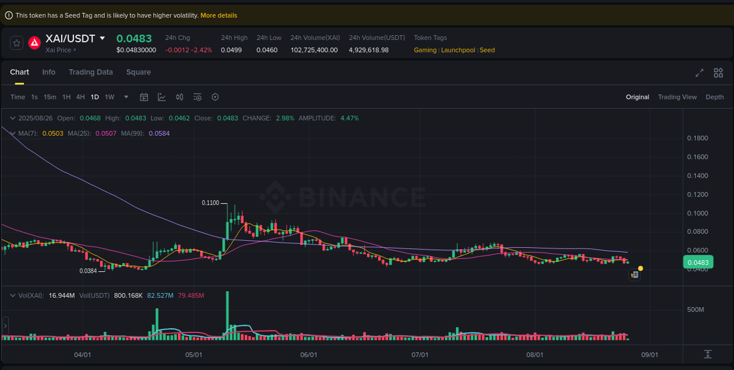The image size is (734, 370).
Task: Open the Trading Data tab
Action: [x=90, y=72]
